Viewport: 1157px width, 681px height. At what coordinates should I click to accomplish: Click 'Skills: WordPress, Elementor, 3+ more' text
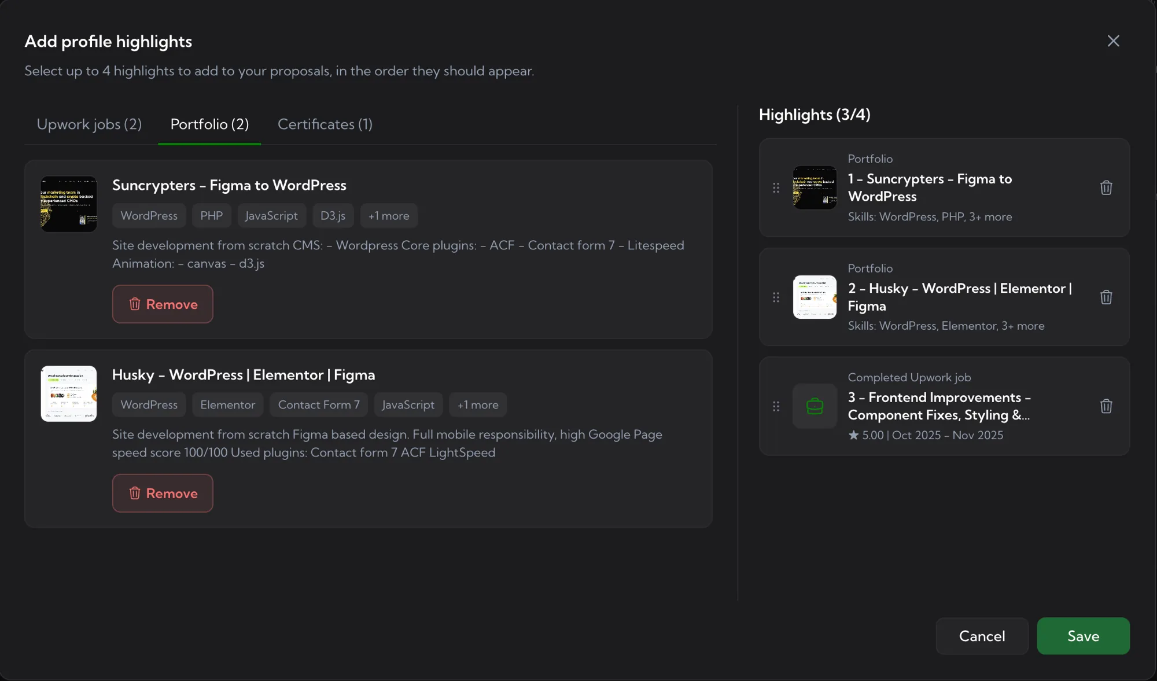click(x=946, y=326)
